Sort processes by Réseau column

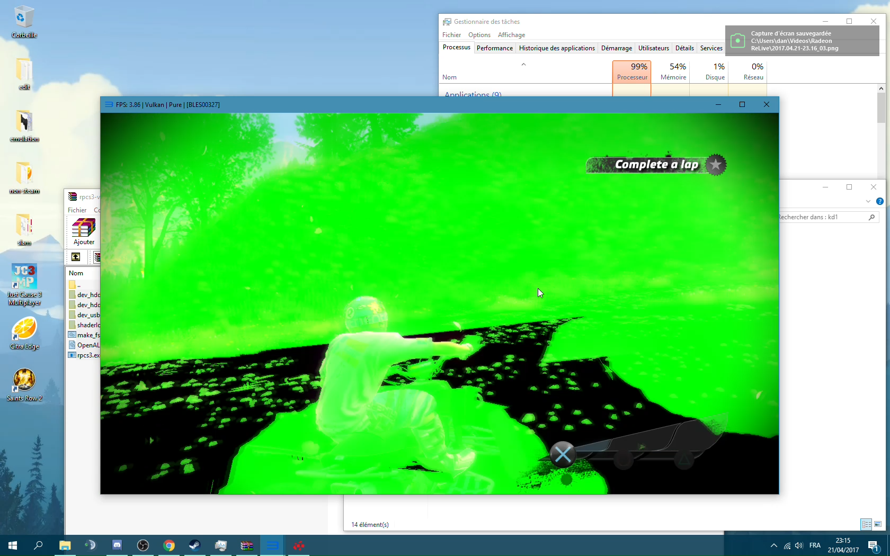[747, 71]
